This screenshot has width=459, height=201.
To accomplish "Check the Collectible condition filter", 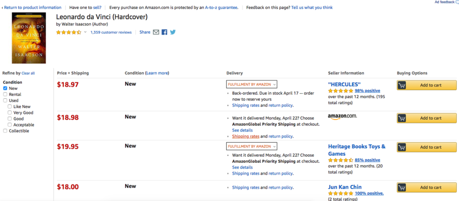I will tap(5, 131).
